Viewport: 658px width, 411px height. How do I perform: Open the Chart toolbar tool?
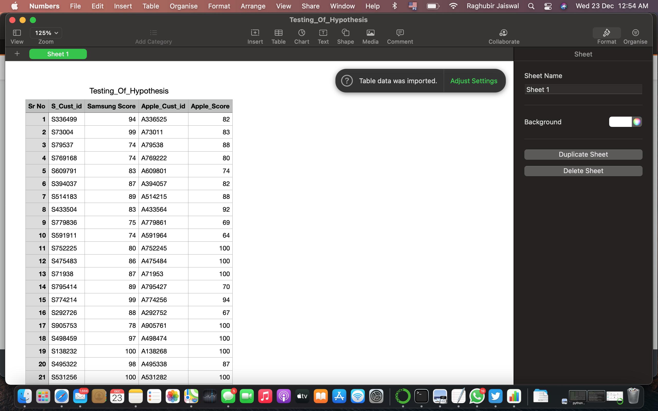(301, 33)
